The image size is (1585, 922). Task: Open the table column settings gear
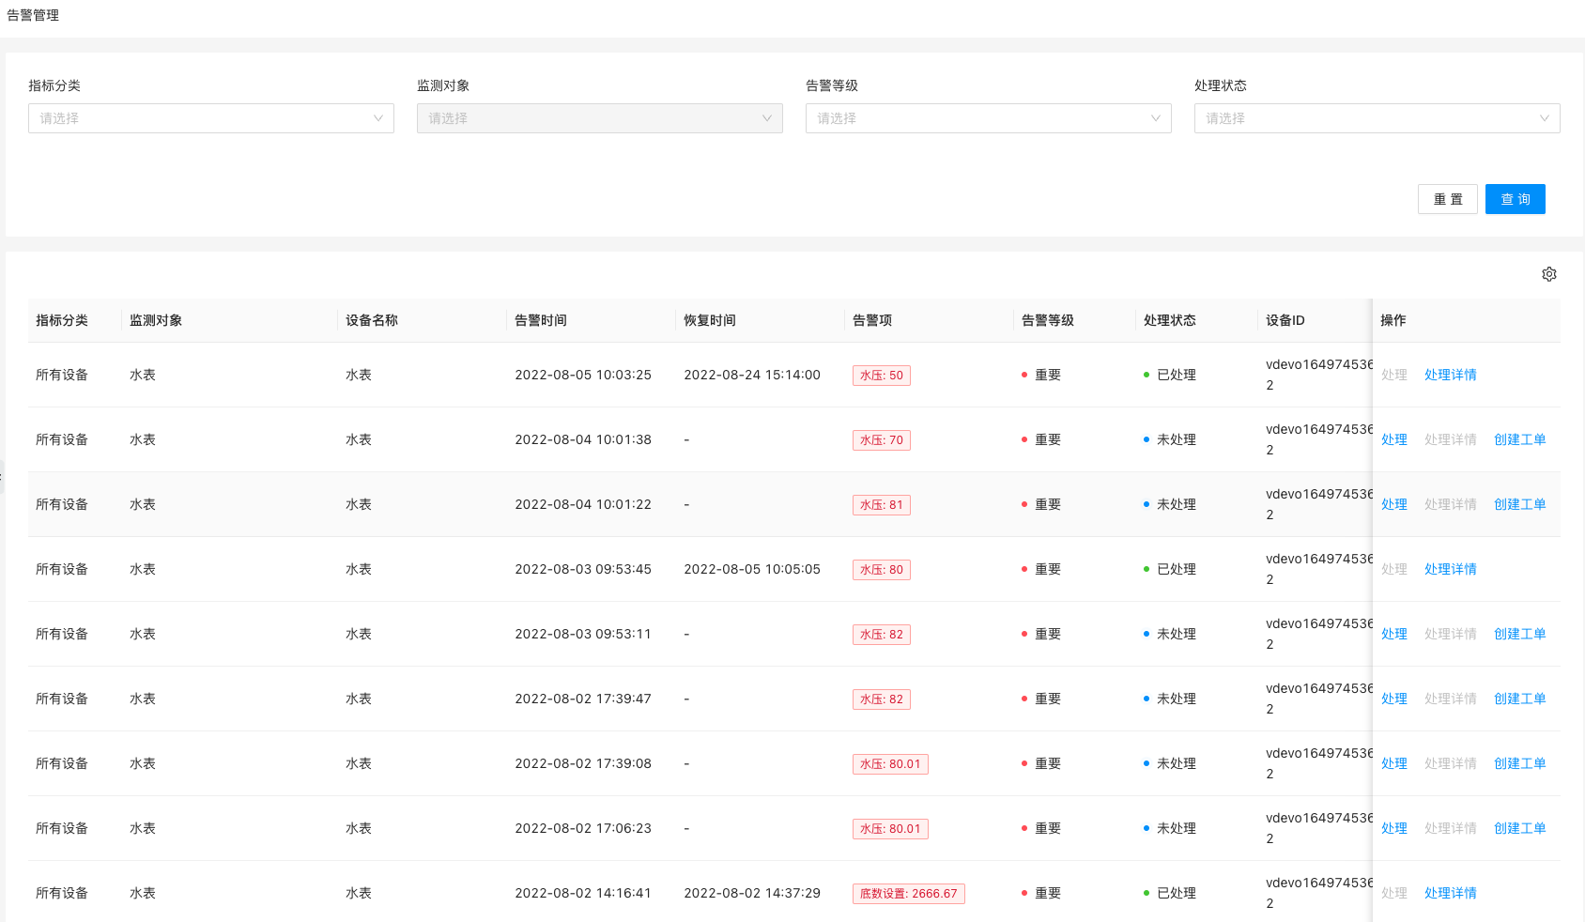[1548, 274]
